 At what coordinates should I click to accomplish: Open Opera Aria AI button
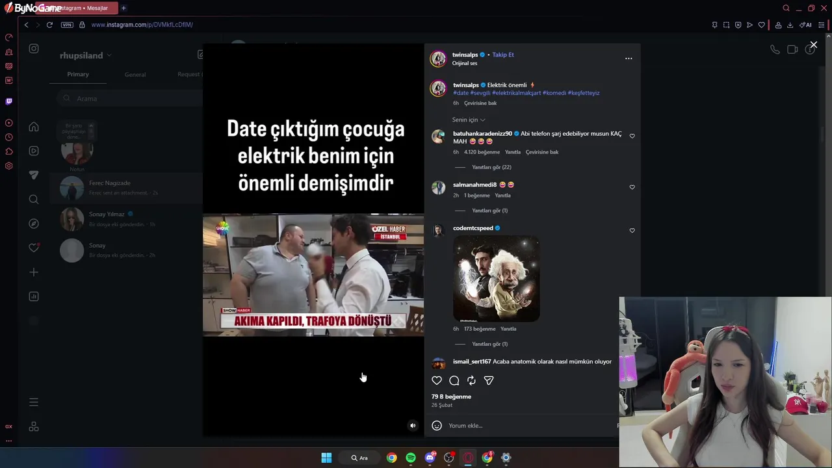[x=805, y=25]
